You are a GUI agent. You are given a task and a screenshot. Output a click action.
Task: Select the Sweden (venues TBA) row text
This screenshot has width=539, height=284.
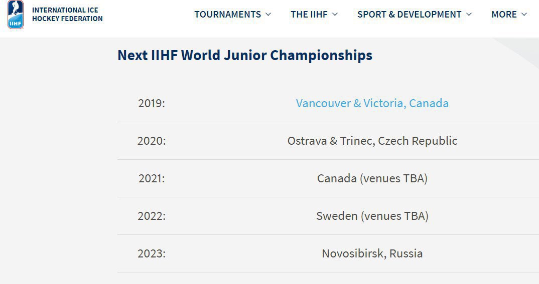[x=372, y=216]
